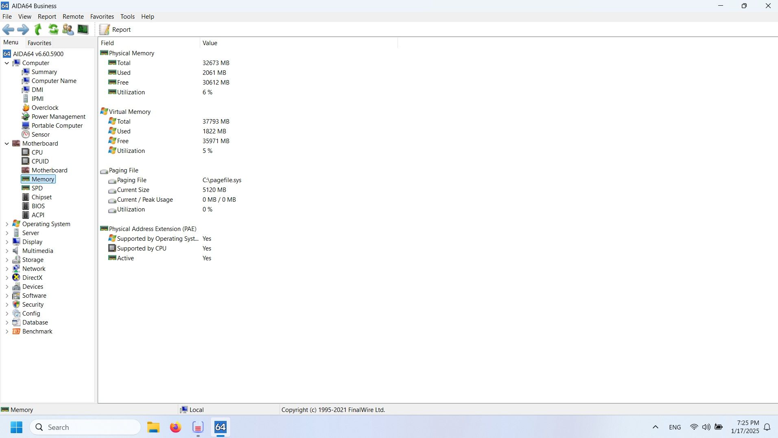Open the Help menu

point(147,17)
